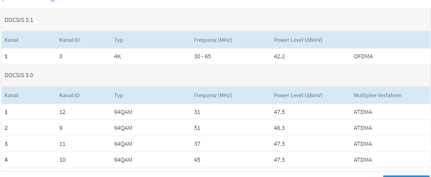
Task: Click the DOCSIS 3.1 section heading
Action: [x=16, y=20]
